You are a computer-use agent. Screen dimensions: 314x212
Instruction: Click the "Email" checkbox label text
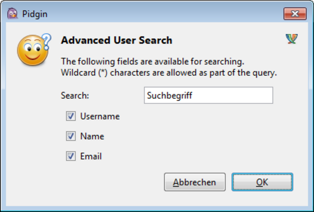pyautogui.click(x=91, y=156)
